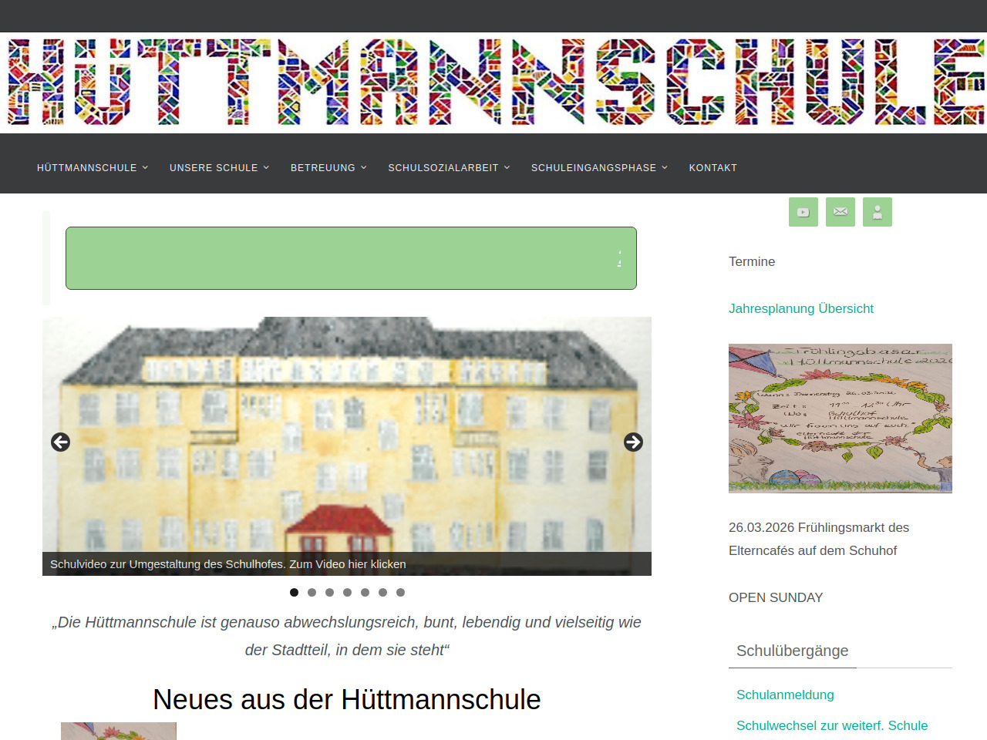Expand the Hüttmannschule menu dropdown
Viewport: 987px width, 740px height.
92,168
